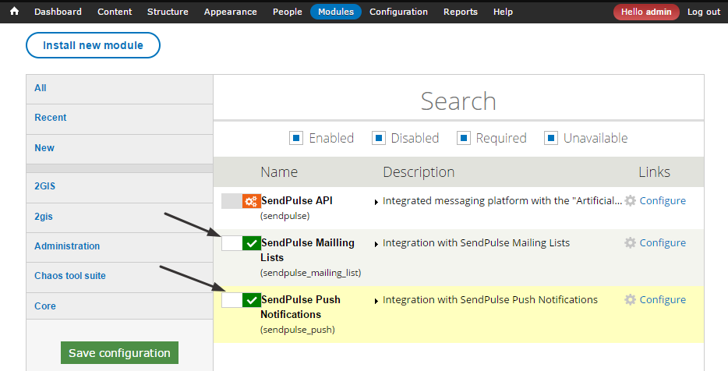Toggle SendPulse Push Notifications module switch
The width and height of the screenshot is (728, 371).
pyautogui.click(x=241, y=300)
